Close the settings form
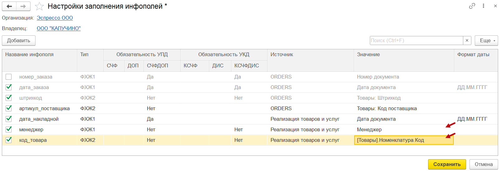The image size is (500, 171). tap(495, 6)
